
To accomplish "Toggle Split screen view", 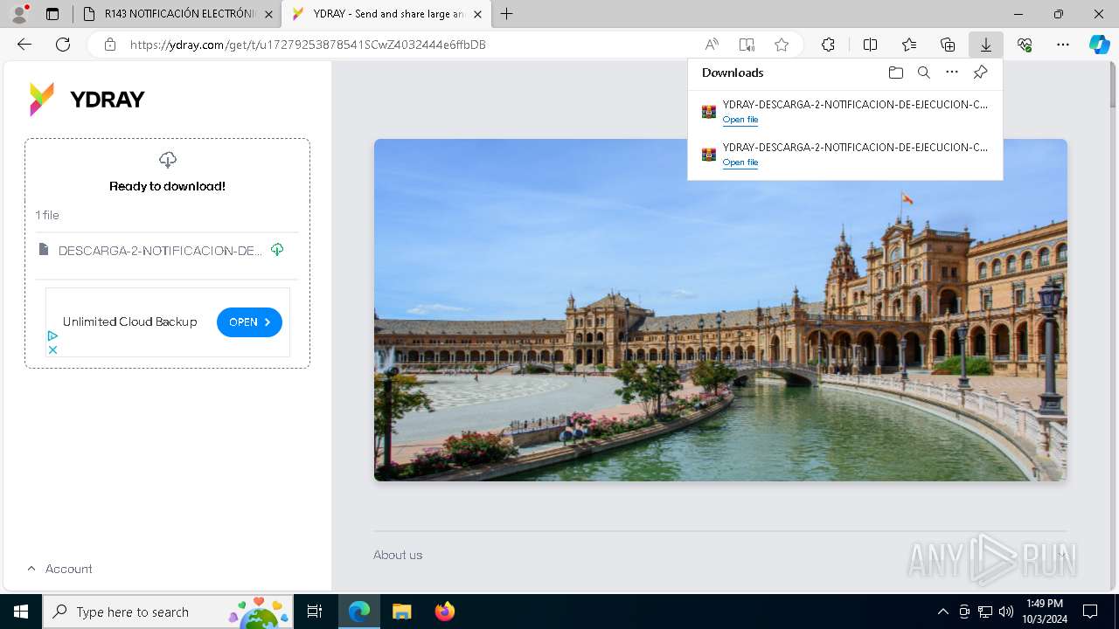I will [870, 45].
